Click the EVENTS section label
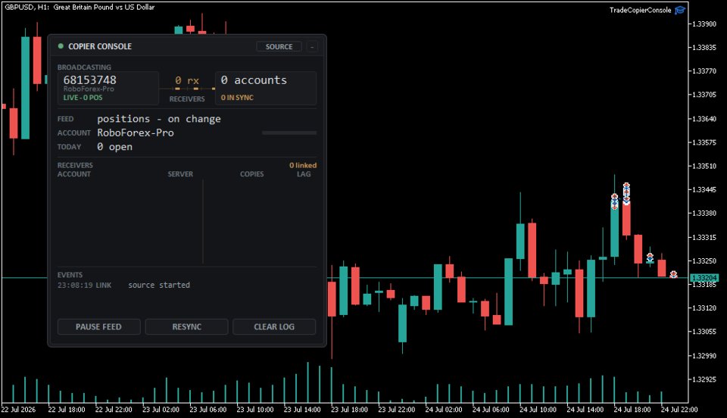727x418 pixels. tap(70, 275)
